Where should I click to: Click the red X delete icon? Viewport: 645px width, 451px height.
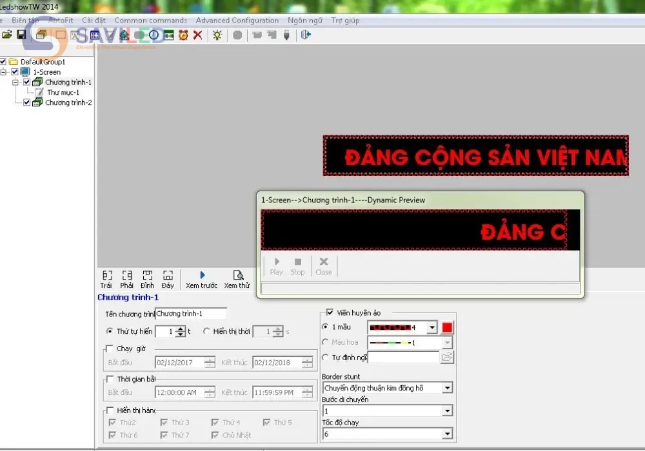tap(197, 35)
